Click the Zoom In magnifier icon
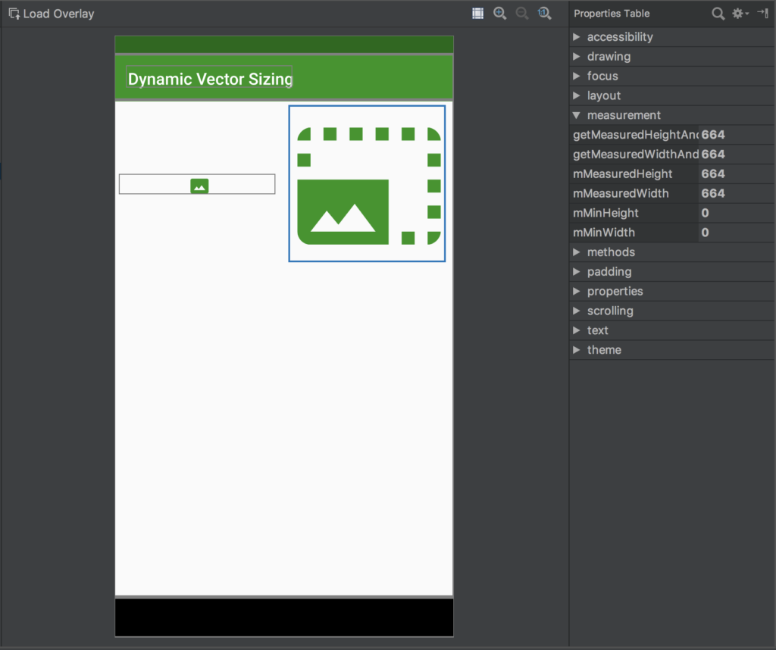The image size is (776, 650). point(500,13)
